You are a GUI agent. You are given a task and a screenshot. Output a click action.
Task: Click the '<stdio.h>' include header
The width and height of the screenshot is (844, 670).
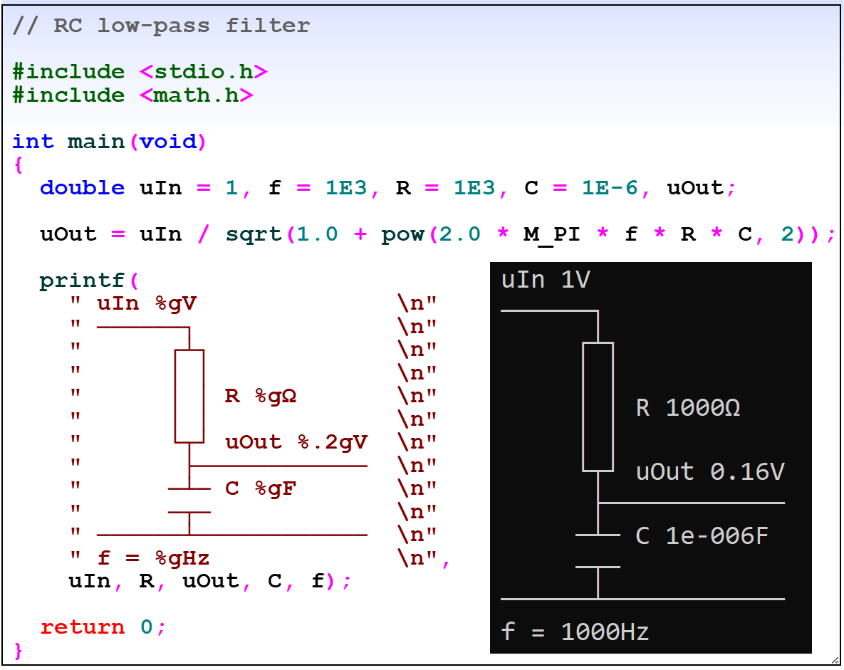[x=204, y=72]
